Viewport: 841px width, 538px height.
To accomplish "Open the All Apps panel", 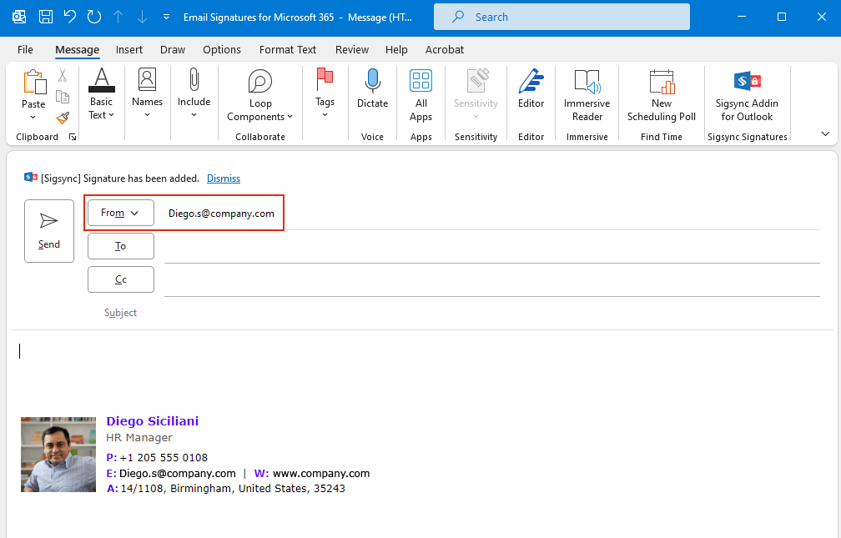I will pyautogui.click(x=420, y=95).
